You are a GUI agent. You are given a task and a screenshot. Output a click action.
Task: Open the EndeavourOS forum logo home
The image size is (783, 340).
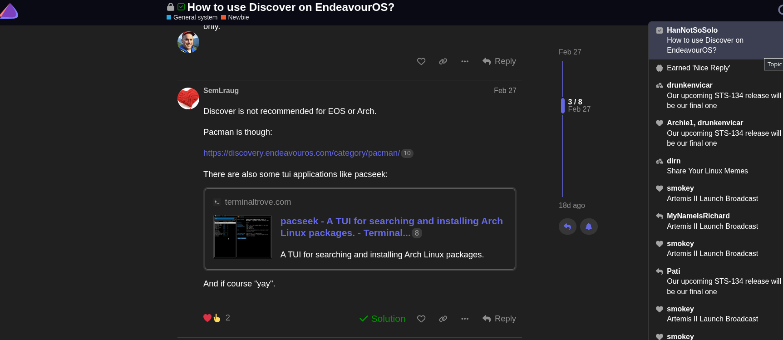tap(9, 11)
